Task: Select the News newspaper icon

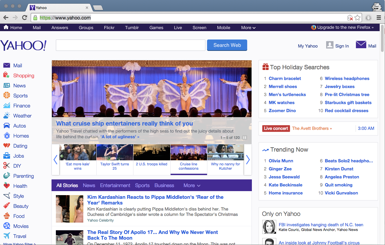Action: pos(7,86)
